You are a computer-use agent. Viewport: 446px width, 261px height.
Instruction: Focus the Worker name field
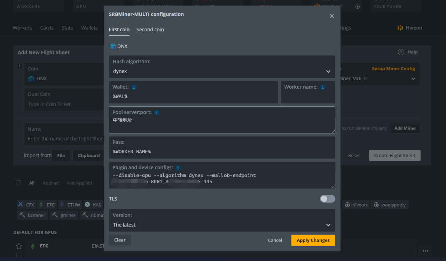click(x=308, y=92)
